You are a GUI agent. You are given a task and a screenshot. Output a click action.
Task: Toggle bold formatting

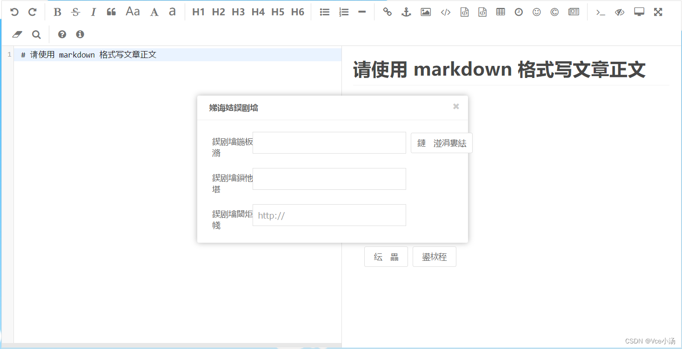[x=57, y=12]
